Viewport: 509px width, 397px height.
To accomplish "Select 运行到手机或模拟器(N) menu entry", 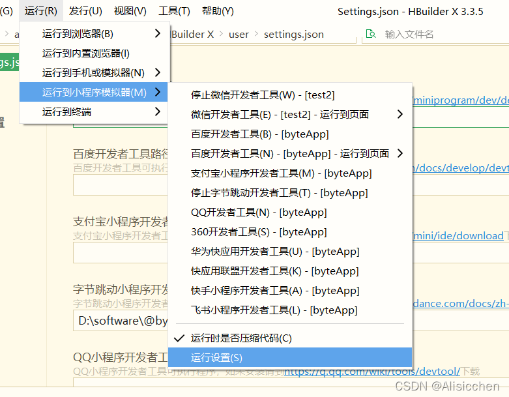I will (x=94, y=72).
